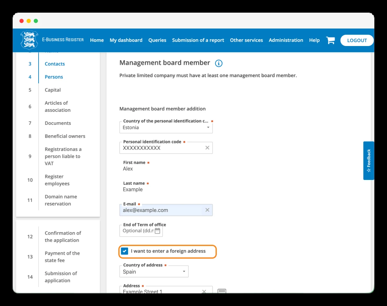Select Domain name reservation step
This screenshot has height=306, width=387.
(x=61, y=200)
